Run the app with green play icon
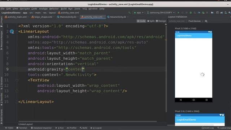 (178, 13)
